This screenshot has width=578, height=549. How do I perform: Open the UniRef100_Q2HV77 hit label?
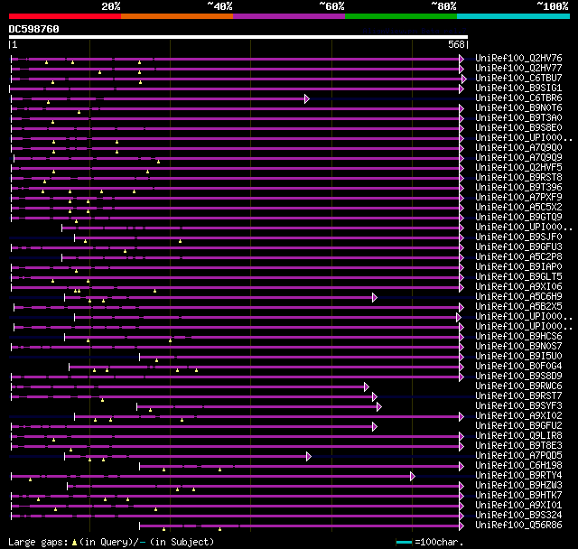click(x=518, y=68)
